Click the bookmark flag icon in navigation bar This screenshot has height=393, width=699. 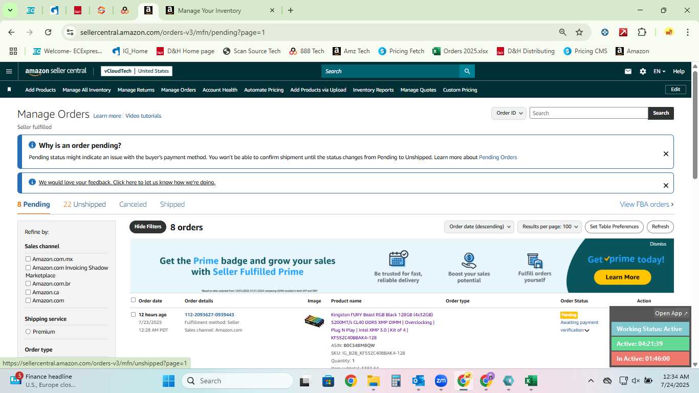(x=9, y=90)
